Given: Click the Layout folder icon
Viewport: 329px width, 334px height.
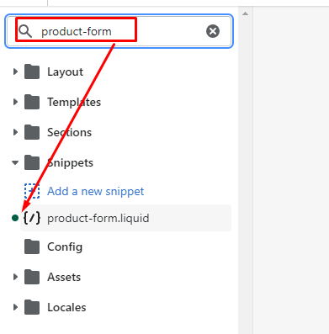Looking at the screenshot, I should coord(32,72).
